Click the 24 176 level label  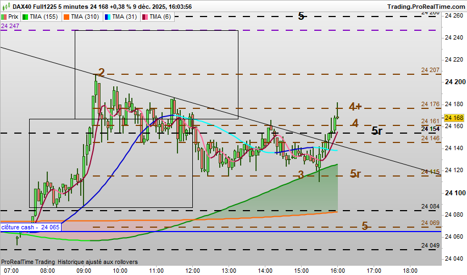430,104
